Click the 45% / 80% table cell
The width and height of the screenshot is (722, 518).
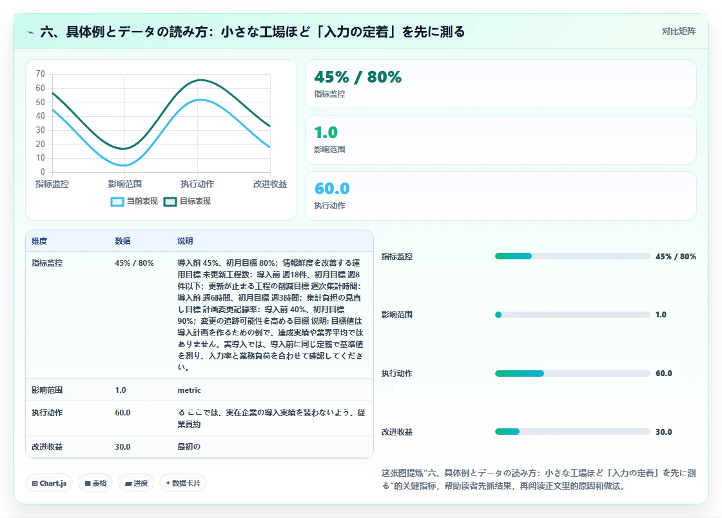point(135,263)
